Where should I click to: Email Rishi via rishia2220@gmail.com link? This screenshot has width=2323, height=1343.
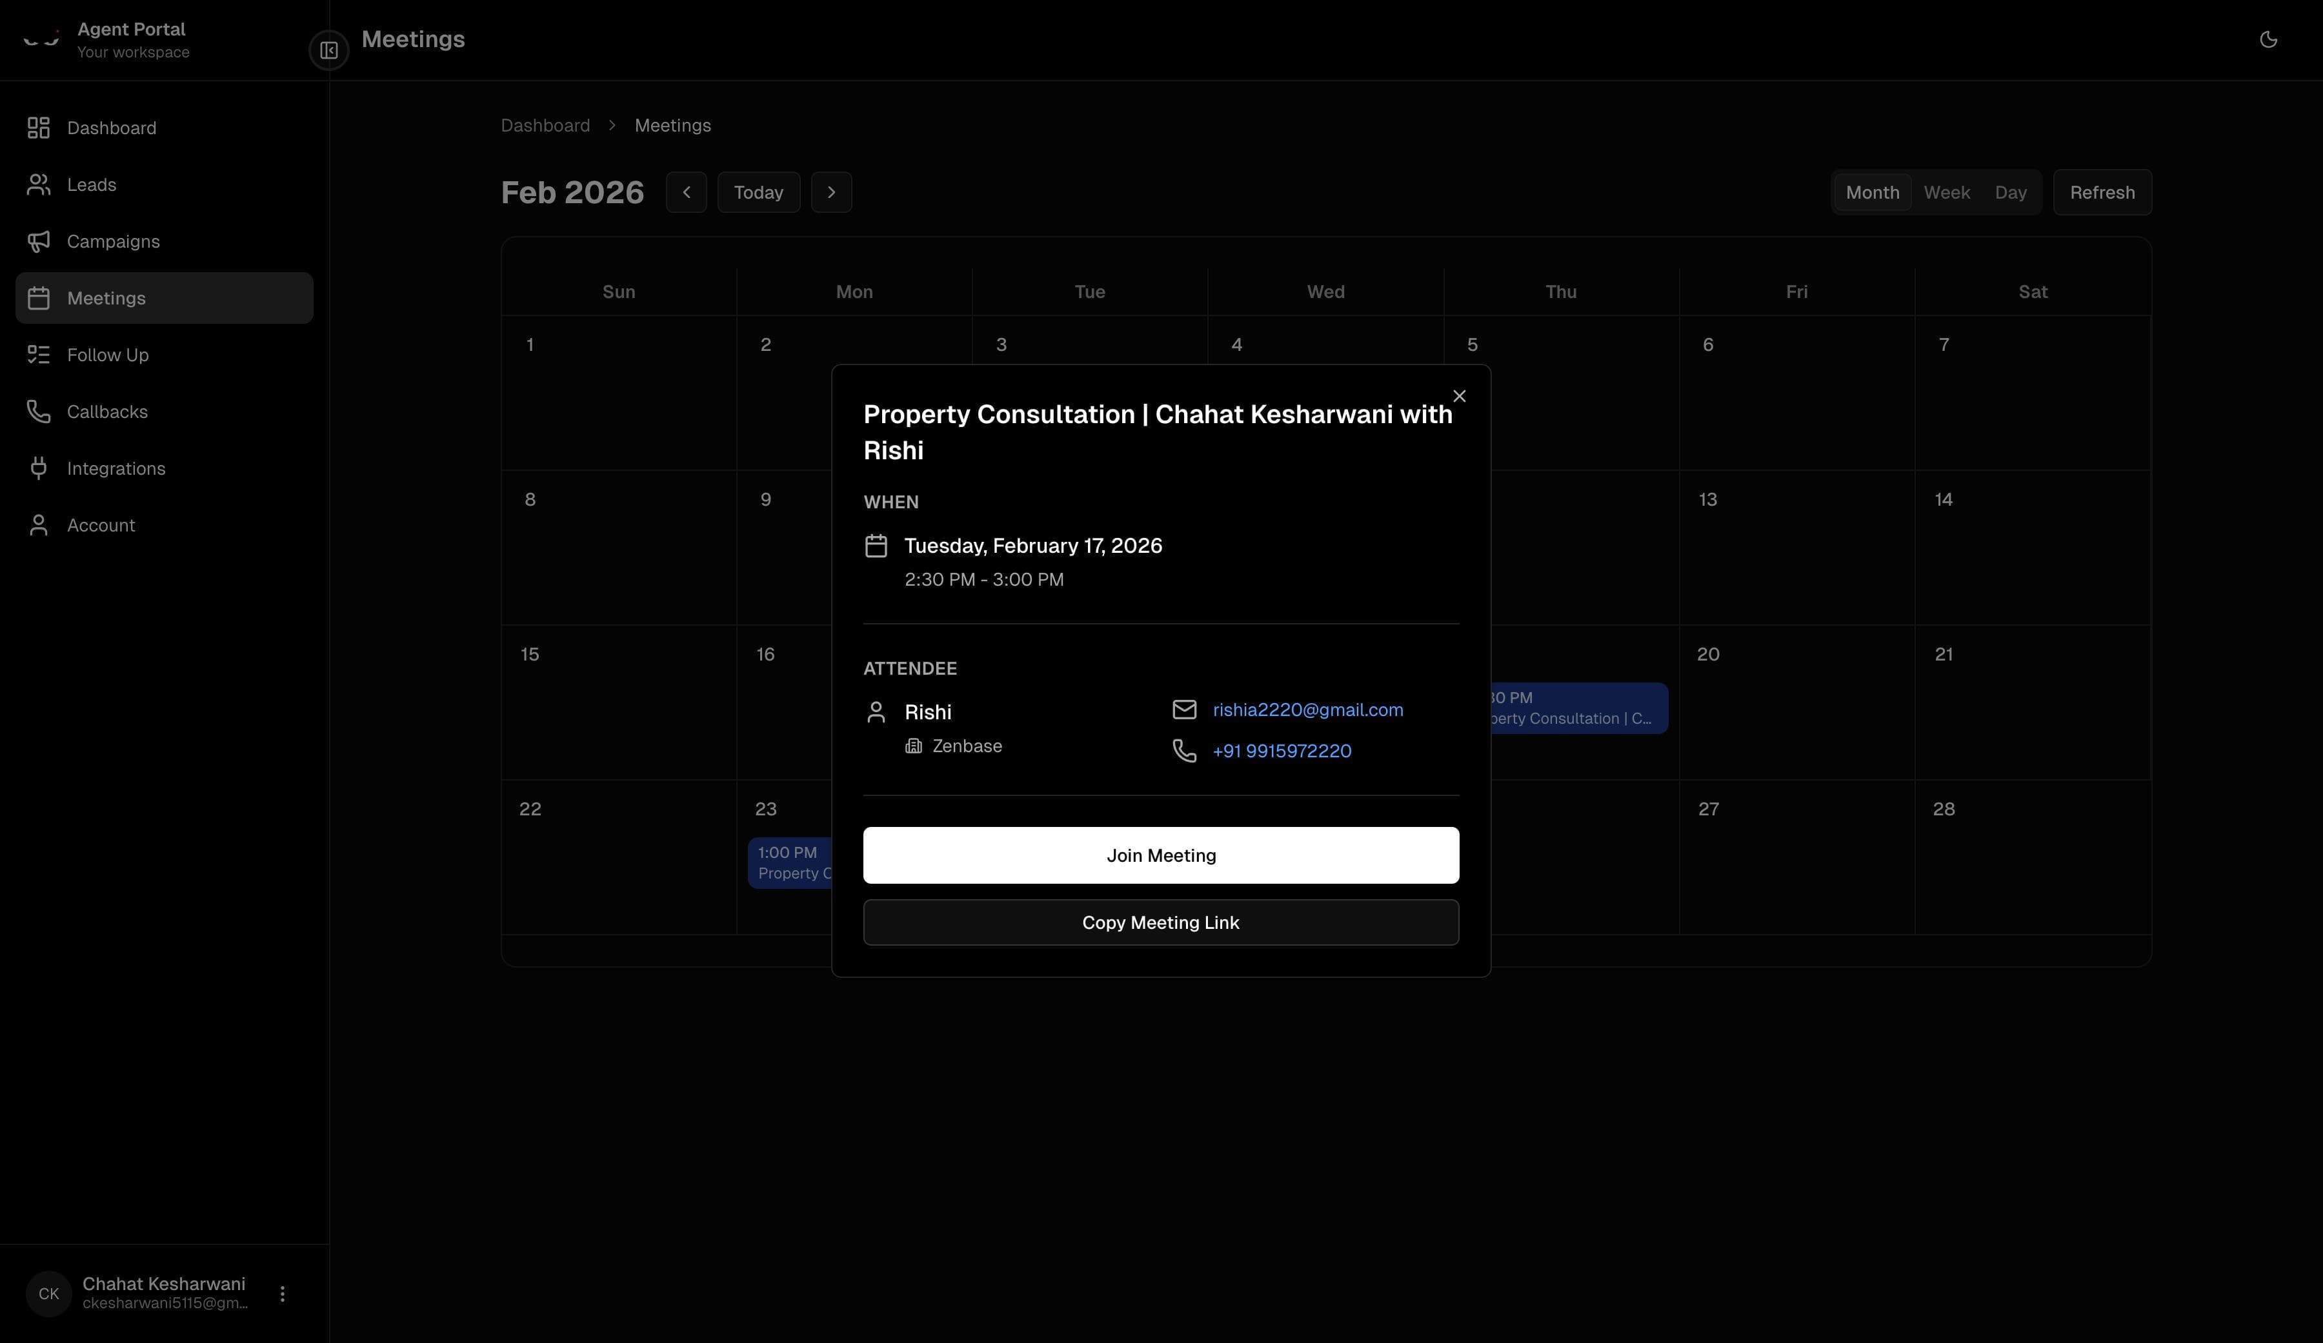point(1307,710)
